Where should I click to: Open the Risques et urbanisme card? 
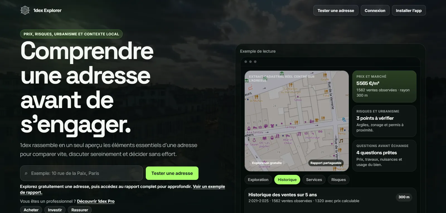click(x=384, y=121)
